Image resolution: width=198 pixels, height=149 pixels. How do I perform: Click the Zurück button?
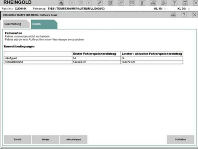[x=17, y=140]
